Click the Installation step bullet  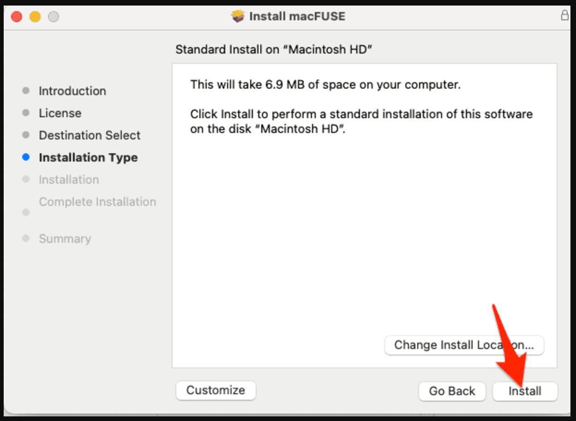(25, 179)
